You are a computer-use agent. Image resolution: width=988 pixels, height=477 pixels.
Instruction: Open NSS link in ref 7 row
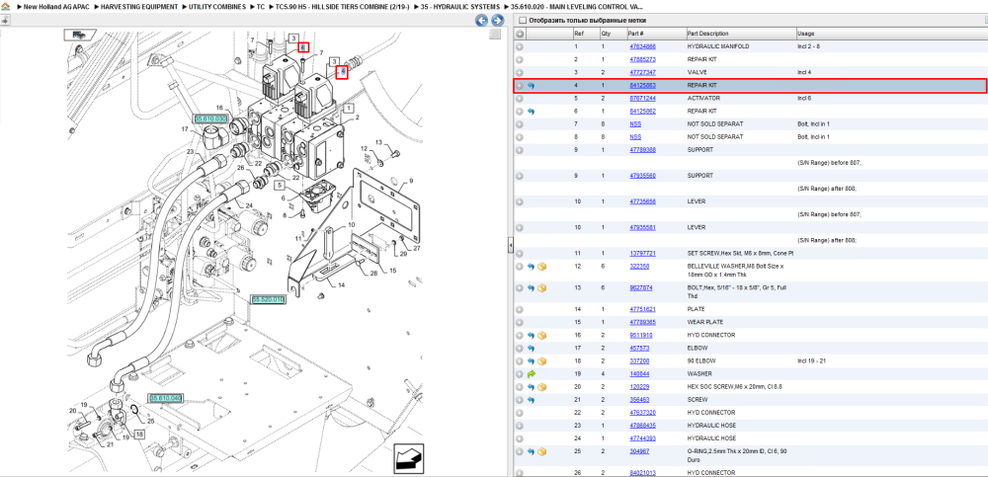[x=635, y=124]
